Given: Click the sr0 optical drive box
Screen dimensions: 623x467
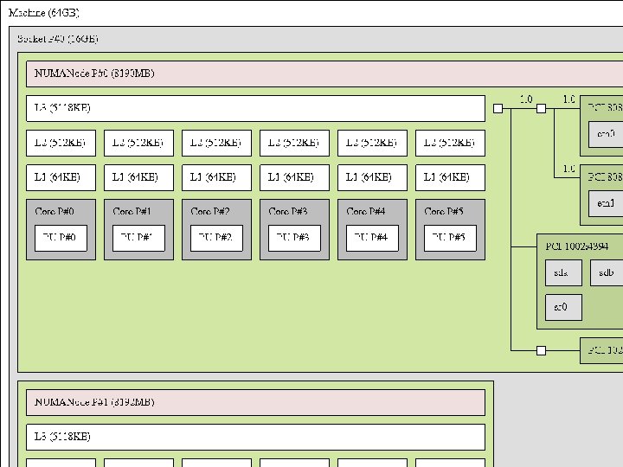Looking at the screenshot, I should click(563, 307).
